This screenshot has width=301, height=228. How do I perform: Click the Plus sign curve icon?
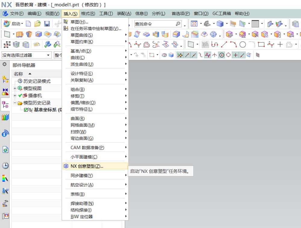coord(280,44)
